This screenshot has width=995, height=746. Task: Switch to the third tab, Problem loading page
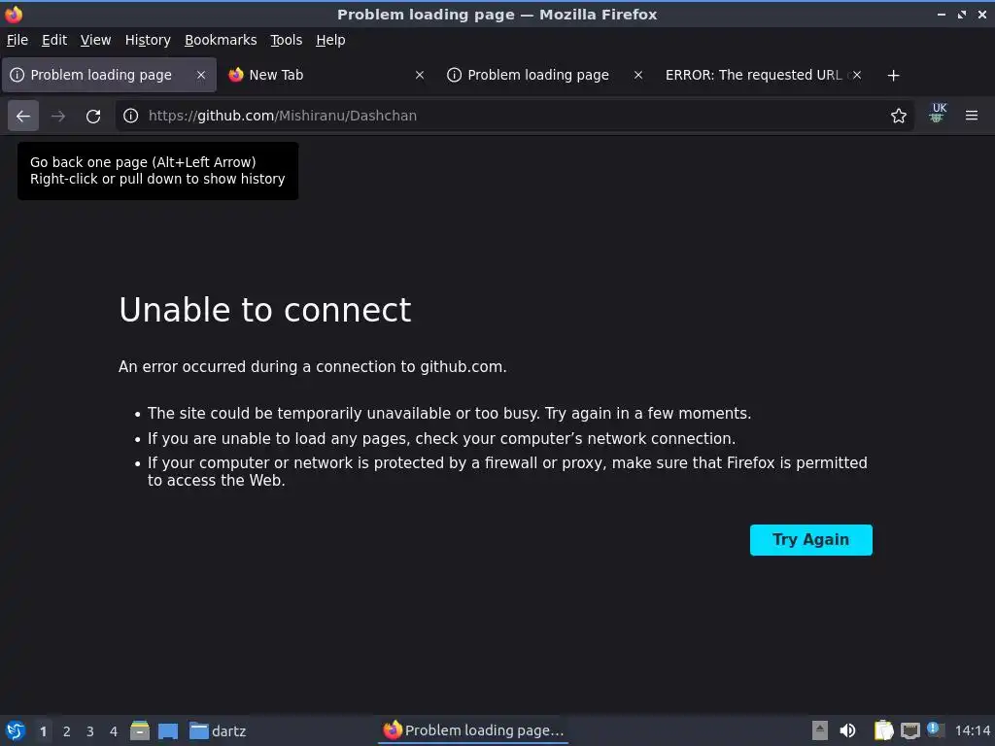pos(545,75)
